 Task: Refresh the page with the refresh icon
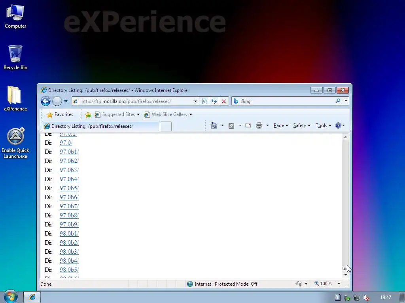(x=214, y=101)
